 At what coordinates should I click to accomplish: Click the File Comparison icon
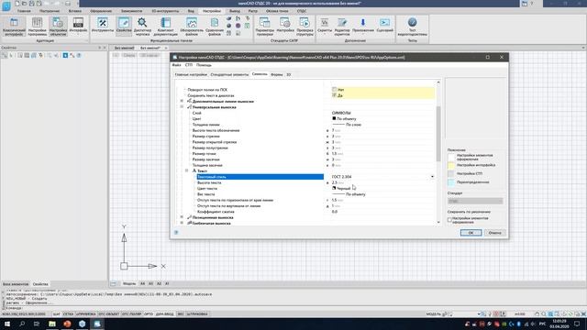[215, 27]
